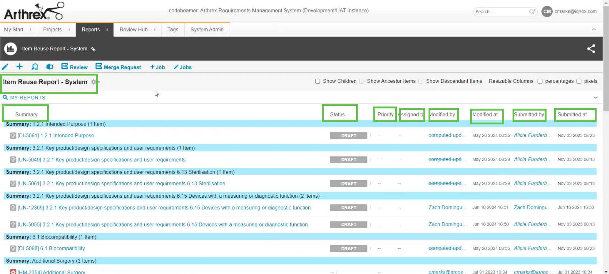Click the Merge Request button

[118, 67]
